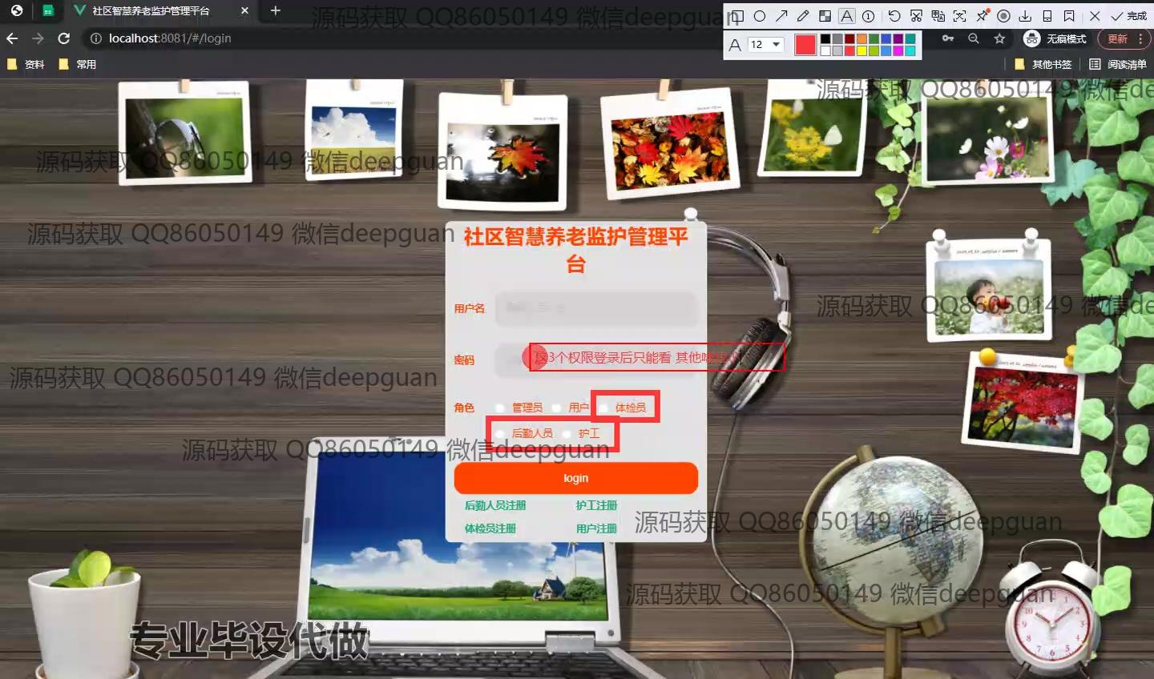Select the ellipse annotation tool

[760, 16]
